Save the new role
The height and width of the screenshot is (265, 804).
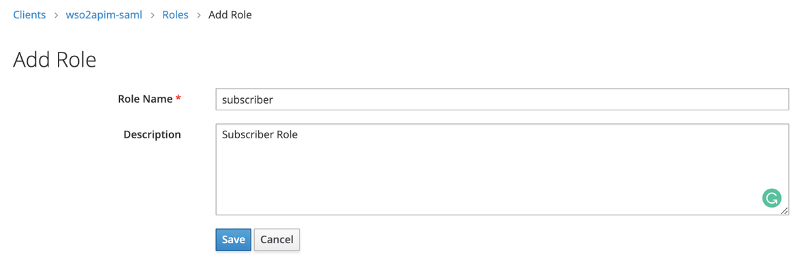[233, 239]
